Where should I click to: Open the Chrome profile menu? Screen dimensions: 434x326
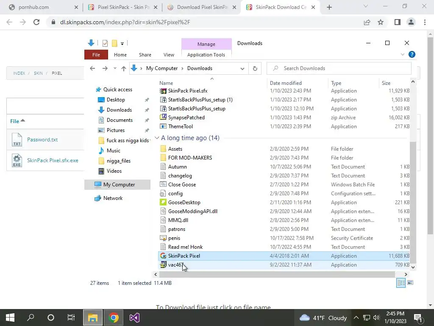tap(411, 22)
